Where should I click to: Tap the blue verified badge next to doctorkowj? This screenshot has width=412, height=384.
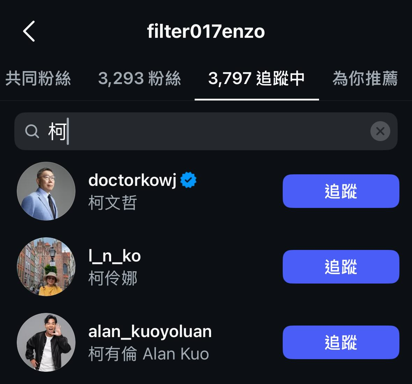click(x=188, y=180)
